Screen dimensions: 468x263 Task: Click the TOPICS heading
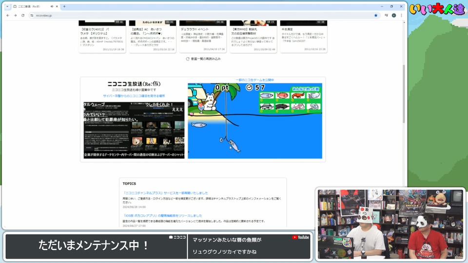[x=129, y=184]
